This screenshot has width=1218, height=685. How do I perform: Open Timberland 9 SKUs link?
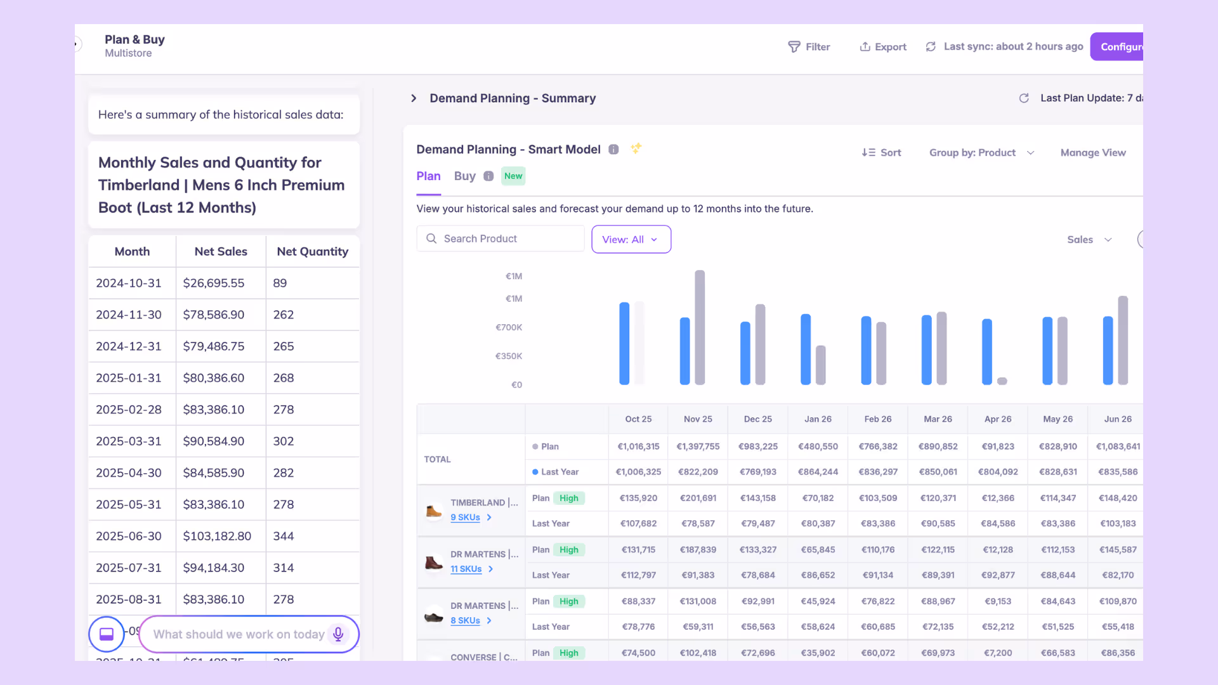pos(465,518)
